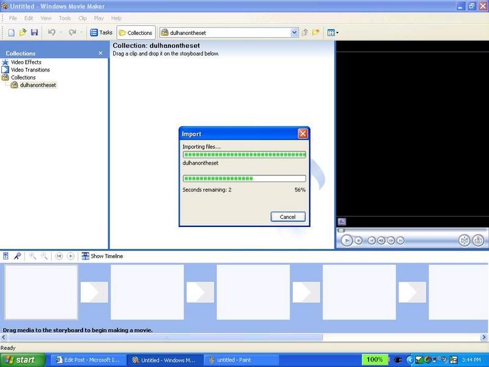Click the Open Project icon
The image size is (489, 367).
pyautogui.click(x=23, y=32)
